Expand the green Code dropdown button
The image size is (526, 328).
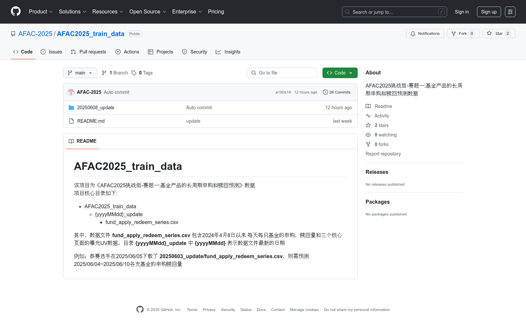click(340, 73)
